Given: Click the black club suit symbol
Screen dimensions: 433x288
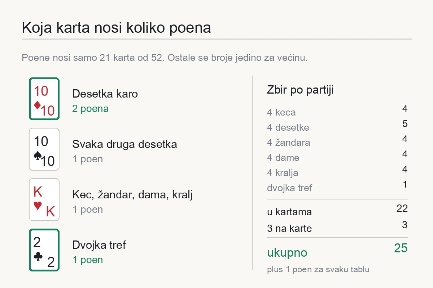Looking at the screenshot, I should [38, 256].
